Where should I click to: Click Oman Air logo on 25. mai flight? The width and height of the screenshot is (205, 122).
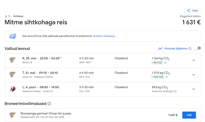(x=13, y=60)
